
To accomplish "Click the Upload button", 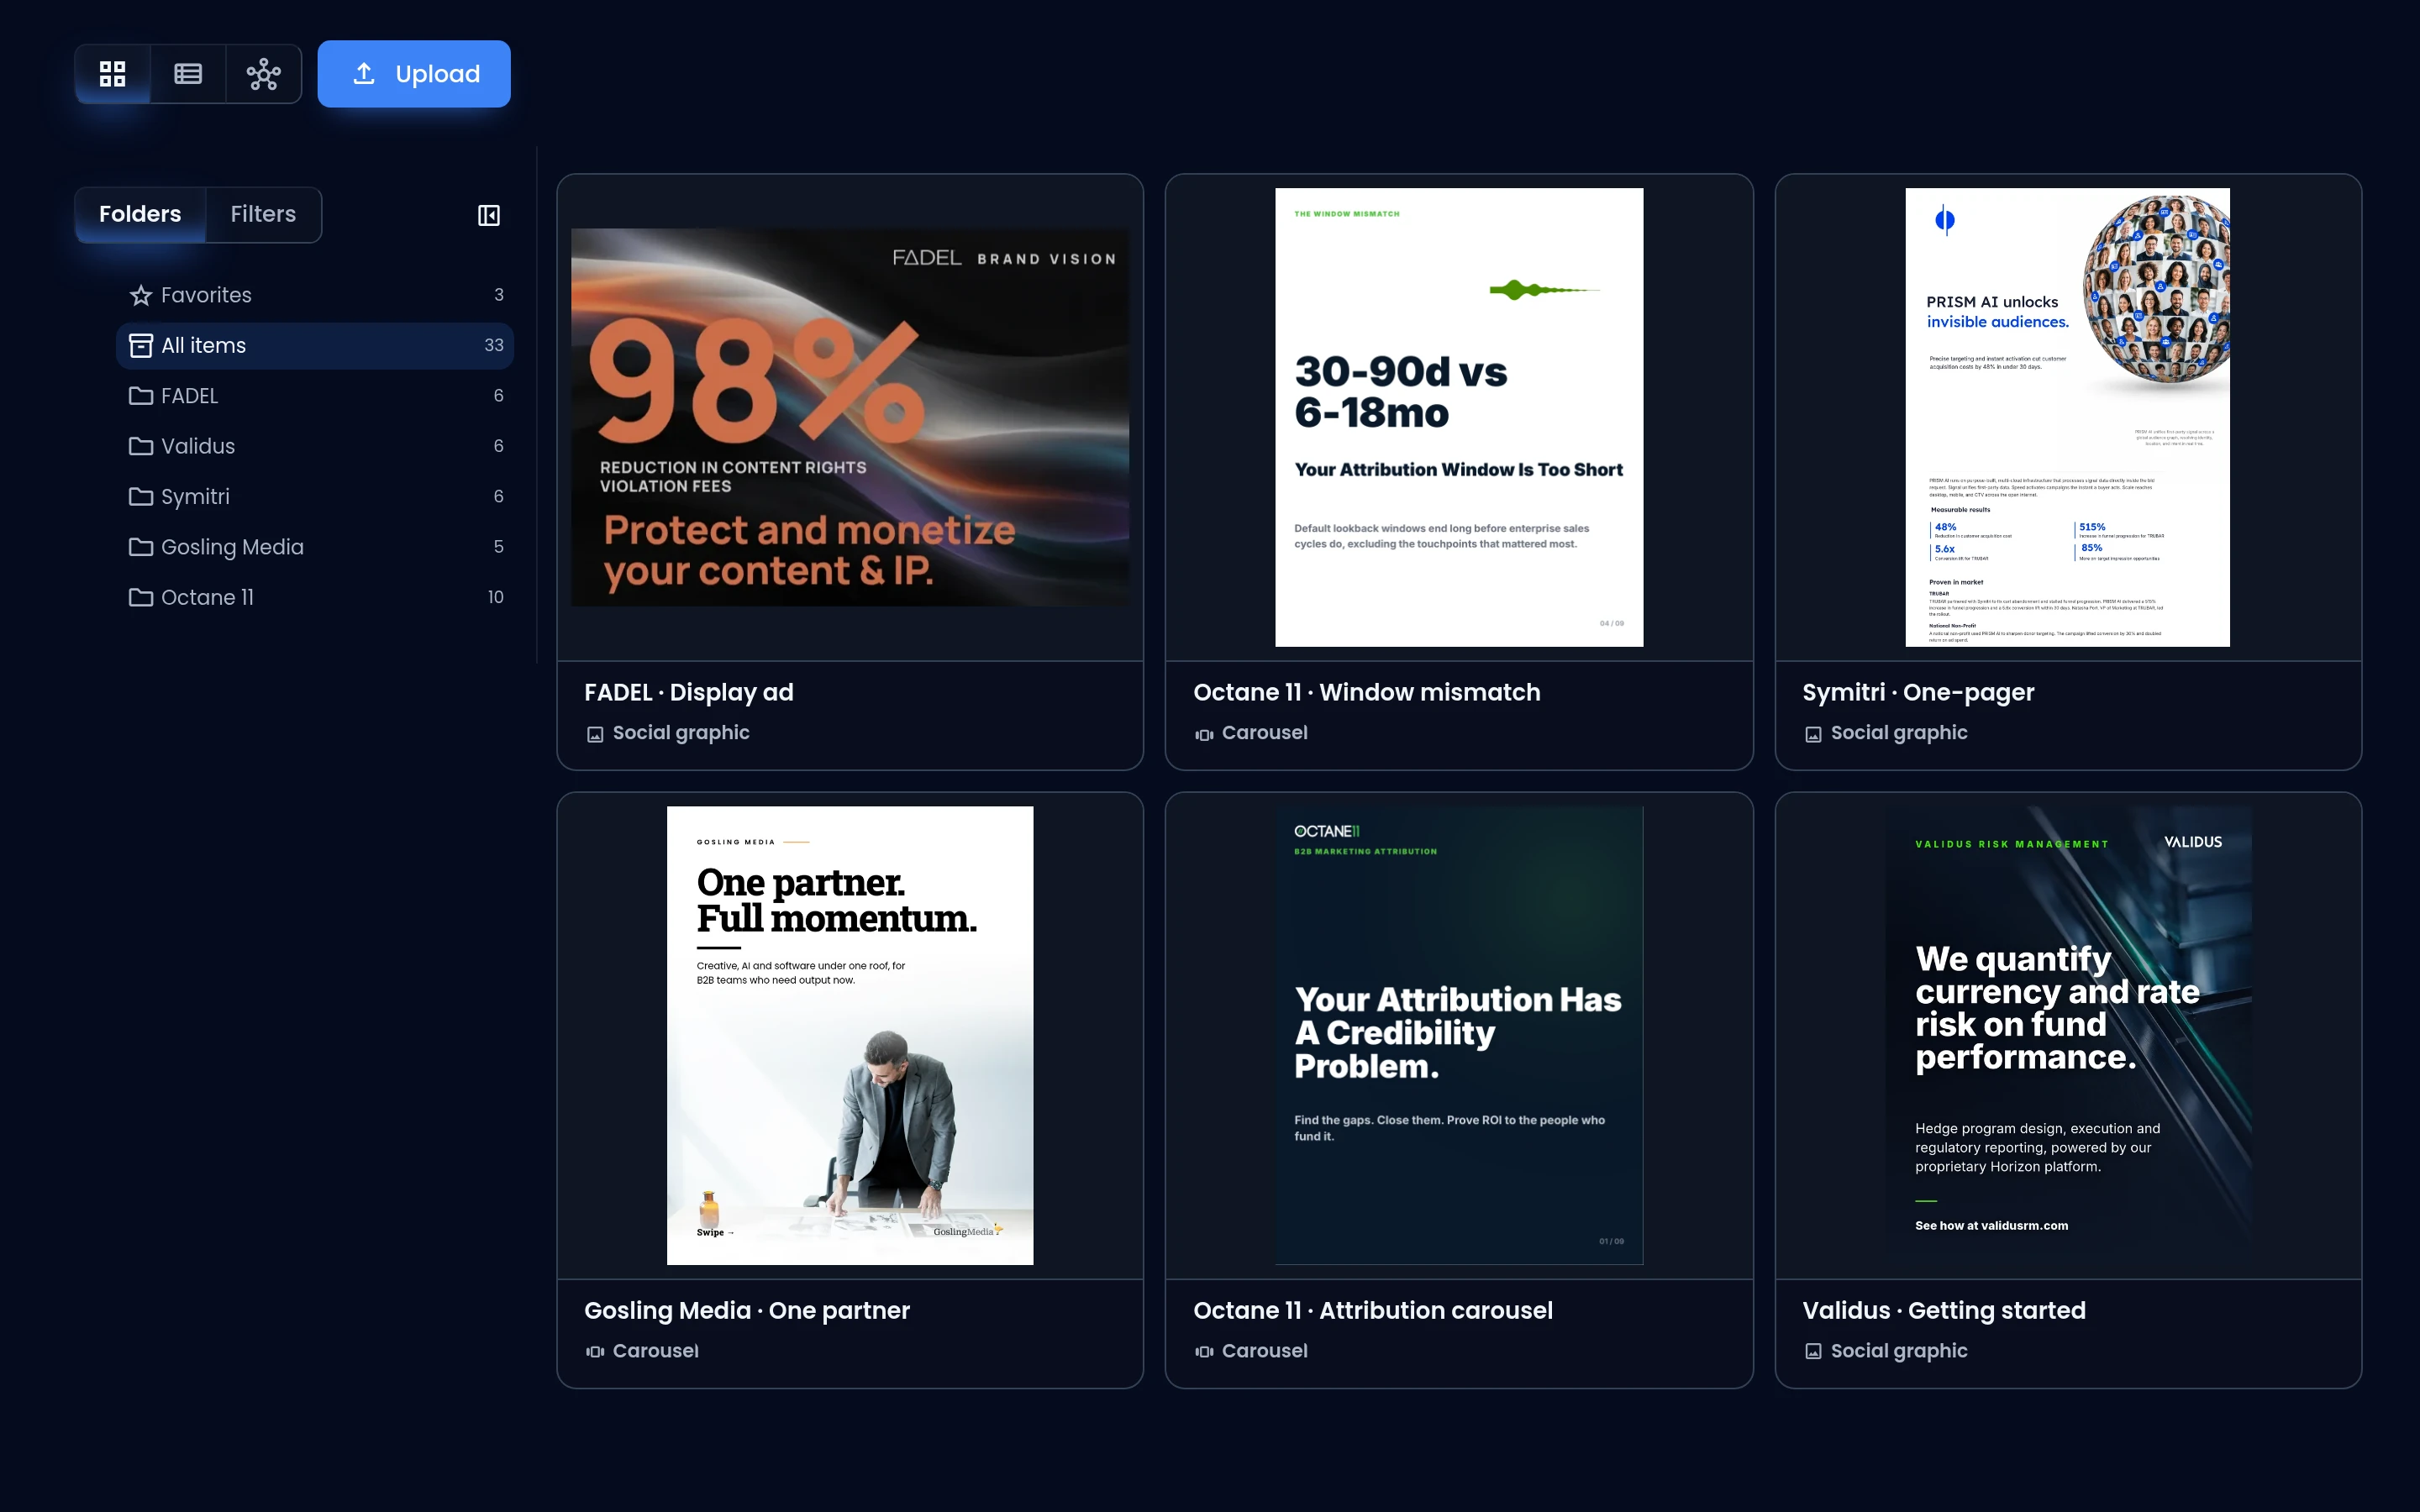I will (x=414, y=74).
